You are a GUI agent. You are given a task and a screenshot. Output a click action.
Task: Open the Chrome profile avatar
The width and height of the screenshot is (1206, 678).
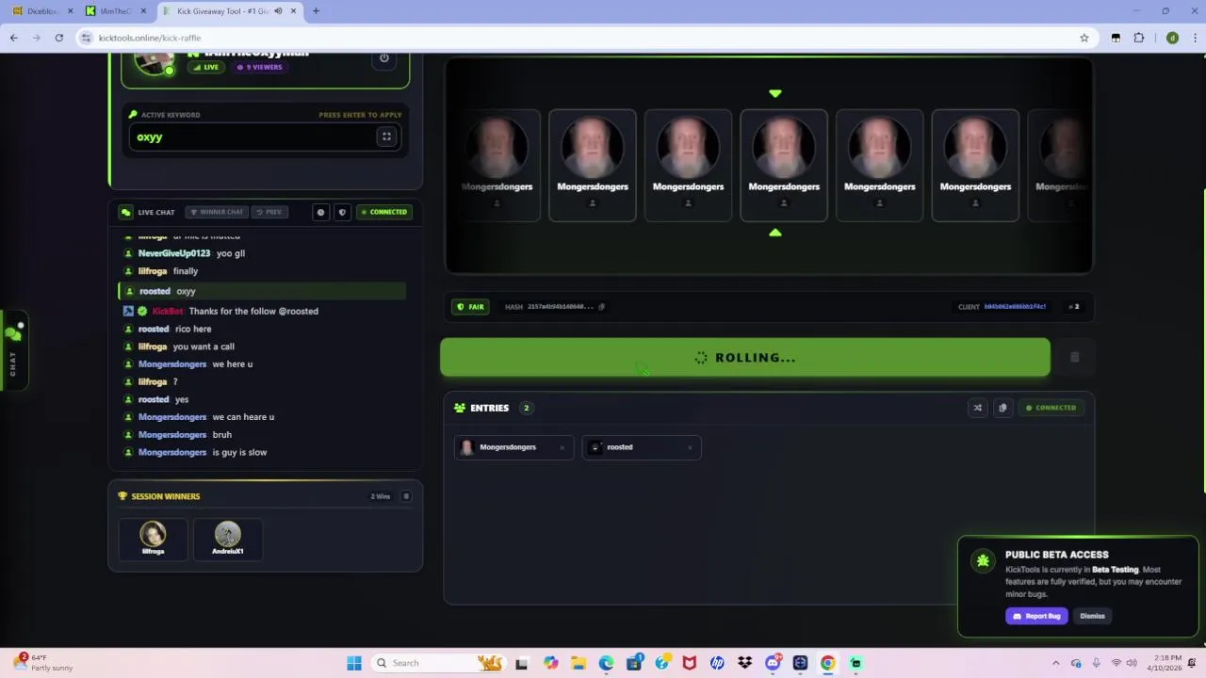1172,38
